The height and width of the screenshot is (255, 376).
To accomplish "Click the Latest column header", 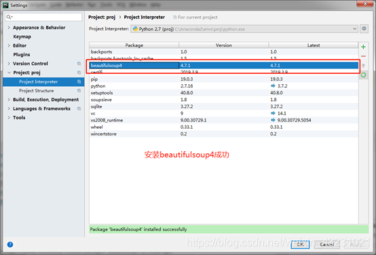I will pyautogui.click(x=314, y=45).
